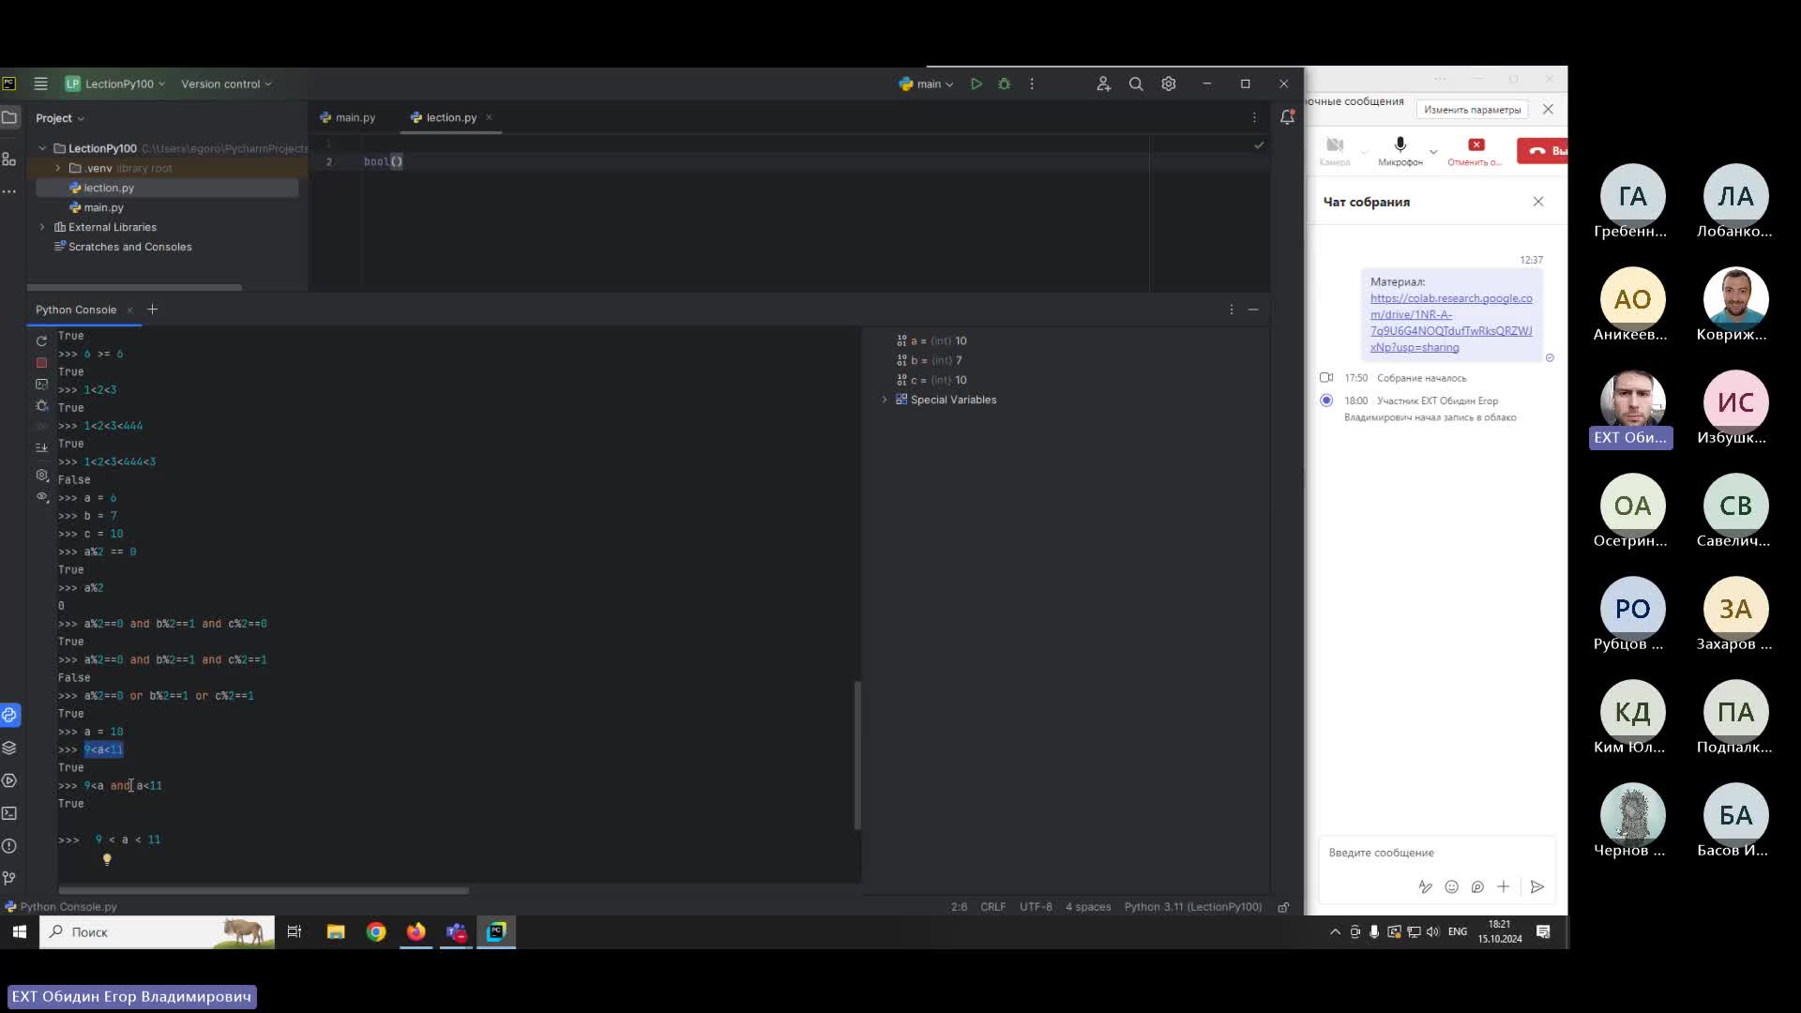
Task: Open Python console settings gear
Action: tap(41, 476)
